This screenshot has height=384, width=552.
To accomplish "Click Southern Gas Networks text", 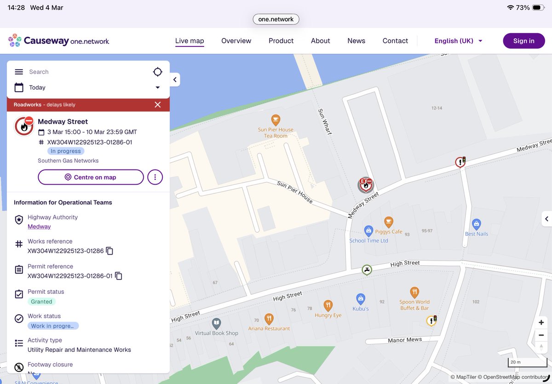I will click(68, 161).
